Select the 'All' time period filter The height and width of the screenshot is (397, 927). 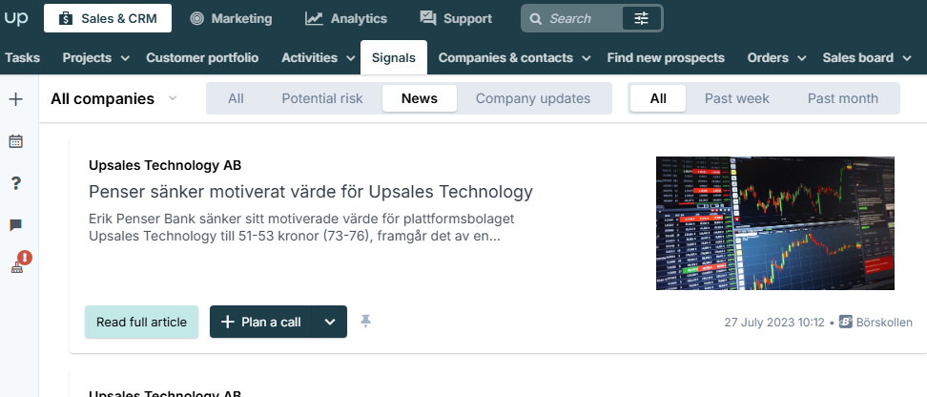[658, 98]
